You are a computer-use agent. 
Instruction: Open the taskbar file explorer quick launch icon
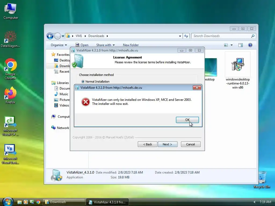pos(19,202)
